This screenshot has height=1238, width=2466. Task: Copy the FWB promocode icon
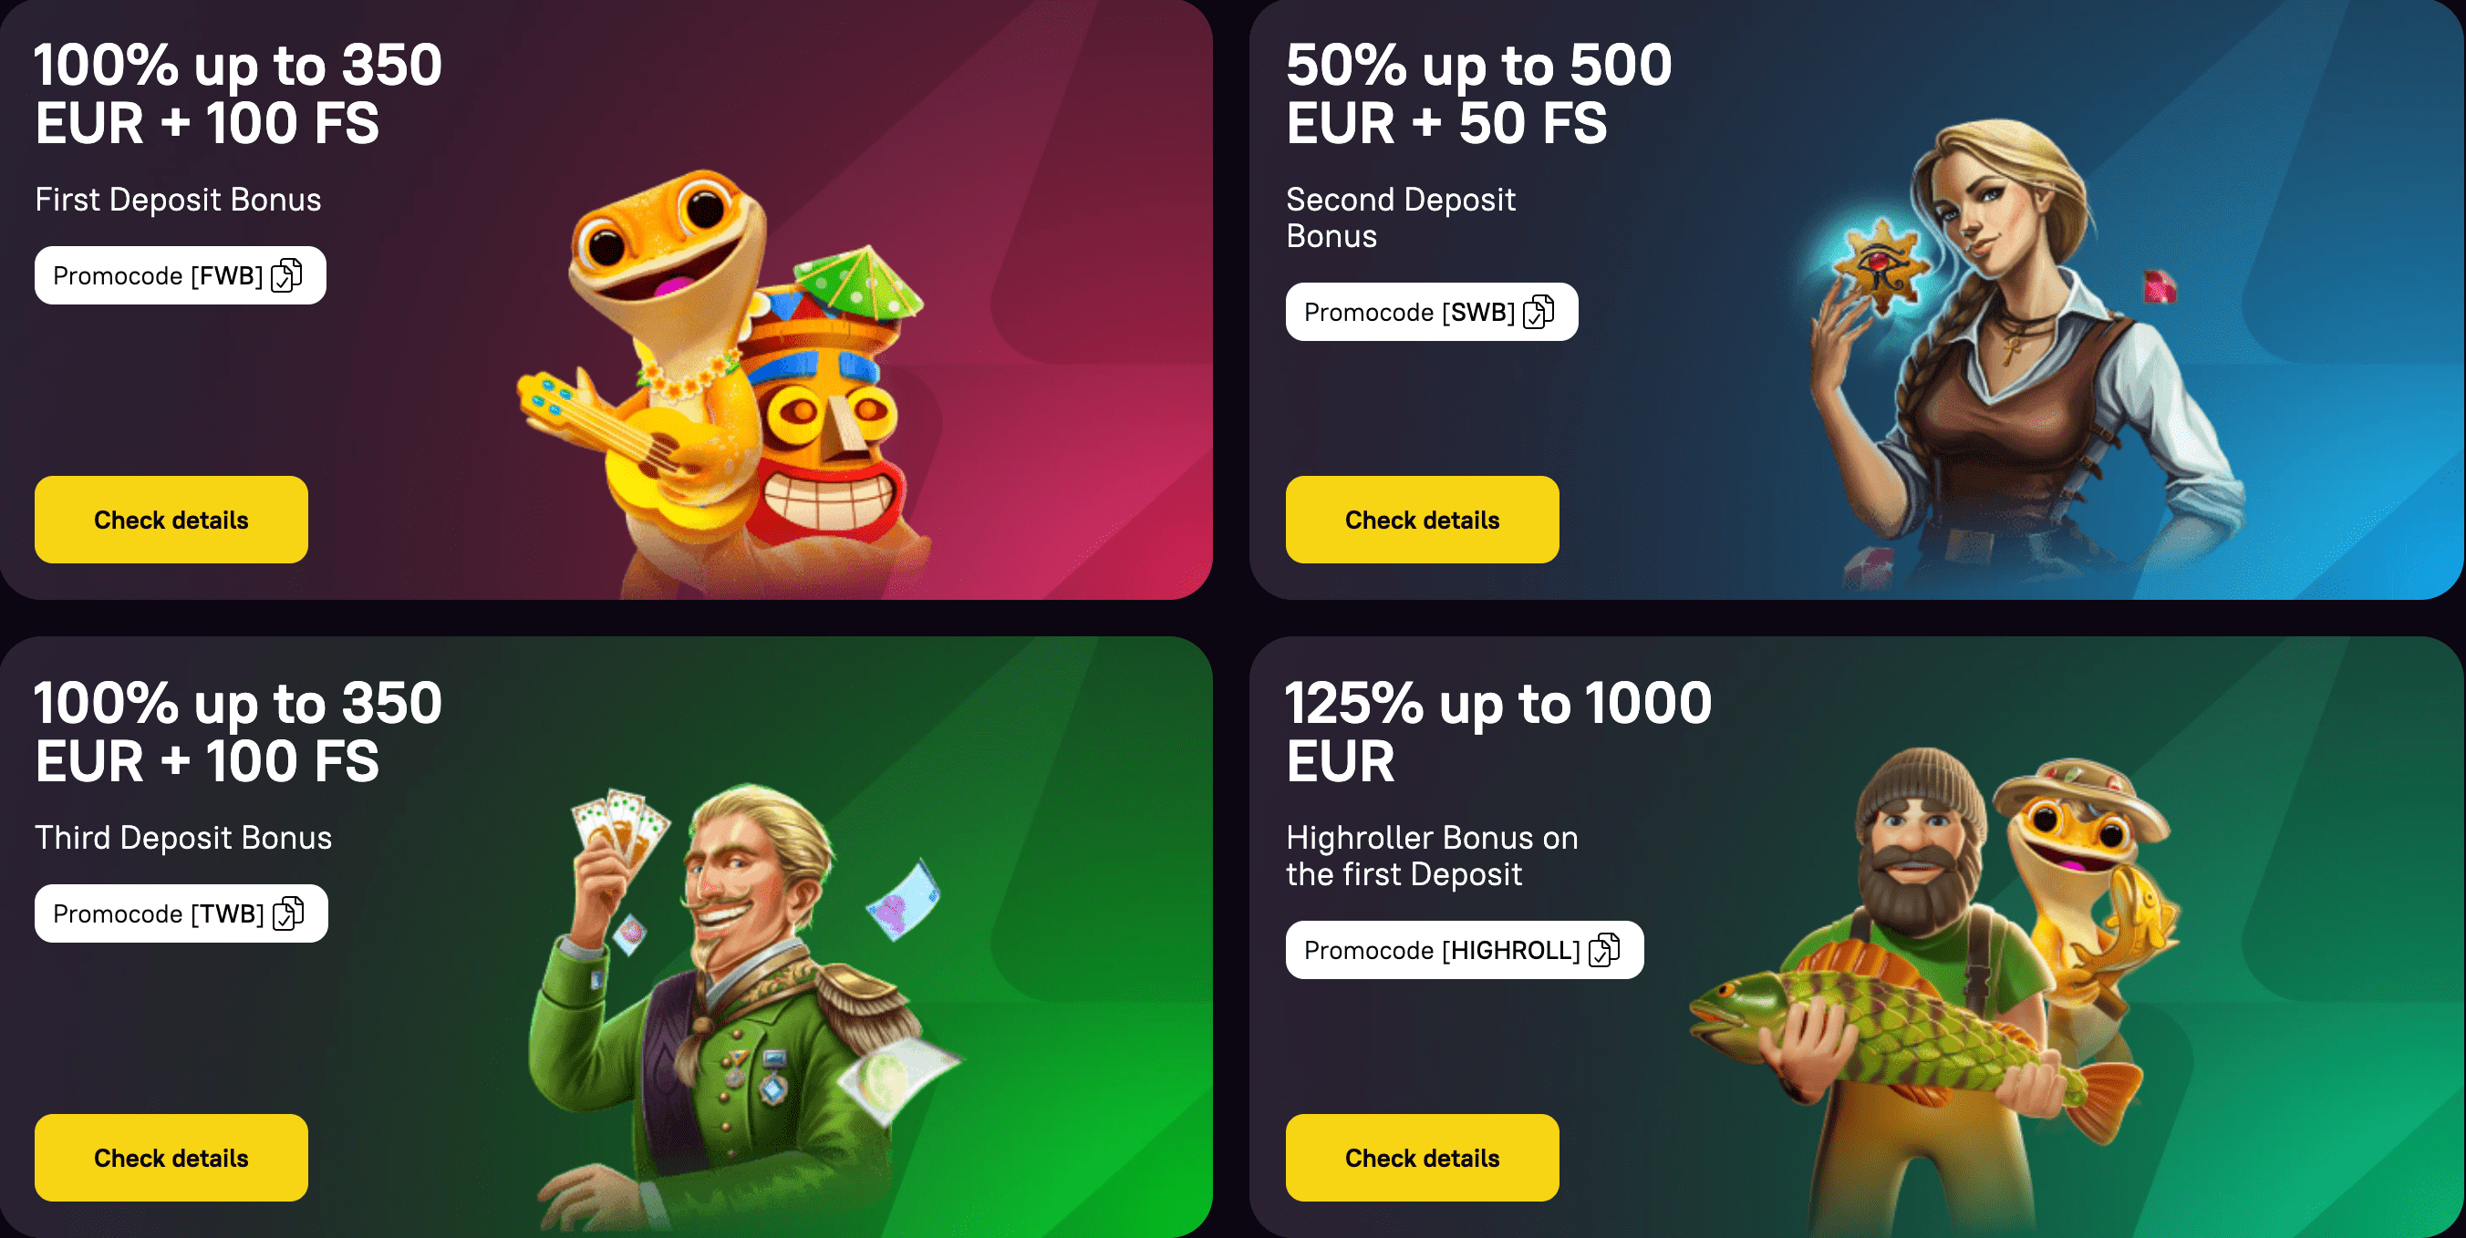[x=286, y=275]
